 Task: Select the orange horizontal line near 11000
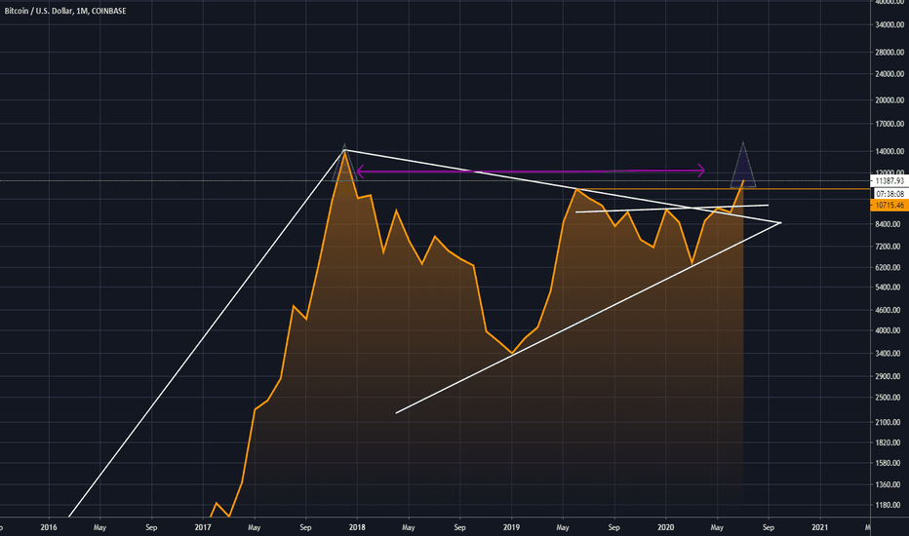tap(725, 189)
